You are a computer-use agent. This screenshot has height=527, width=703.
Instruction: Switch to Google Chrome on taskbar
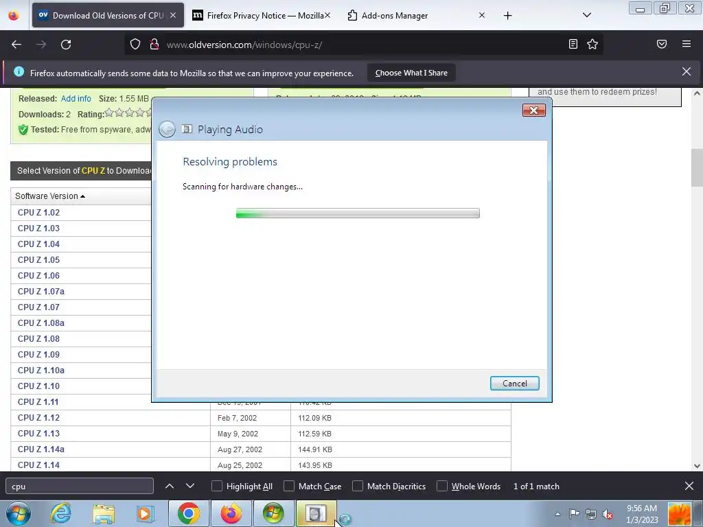click(188, 513)
